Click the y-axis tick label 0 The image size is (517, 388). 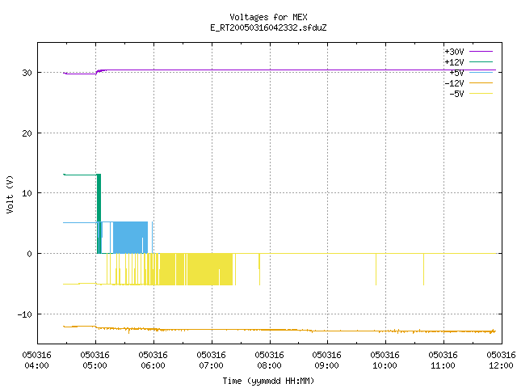(x=30, y=254)
